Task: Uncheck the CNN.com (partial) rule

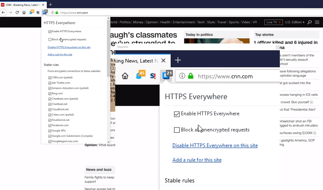Action: coord(50,77)
